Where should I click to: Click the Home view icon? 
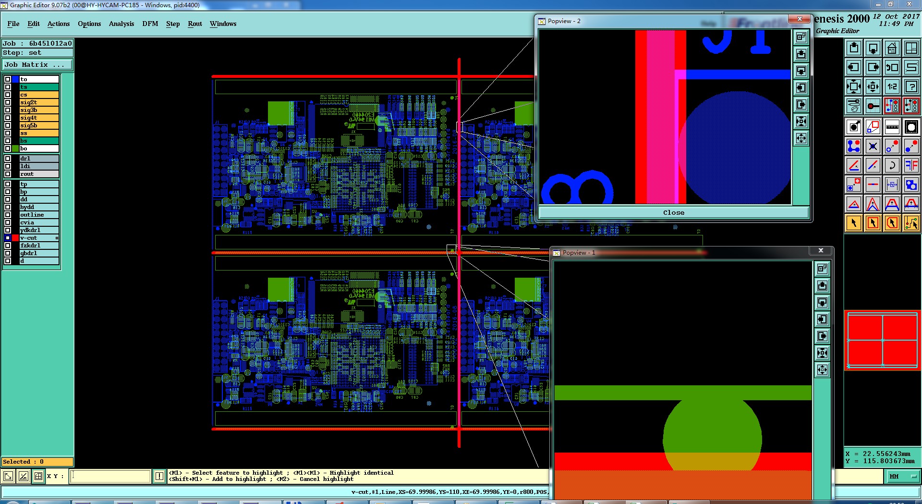pyautogui.click(x=892, y=48)
